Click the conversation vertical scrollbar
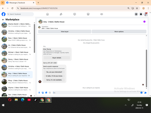 point(146,68)
